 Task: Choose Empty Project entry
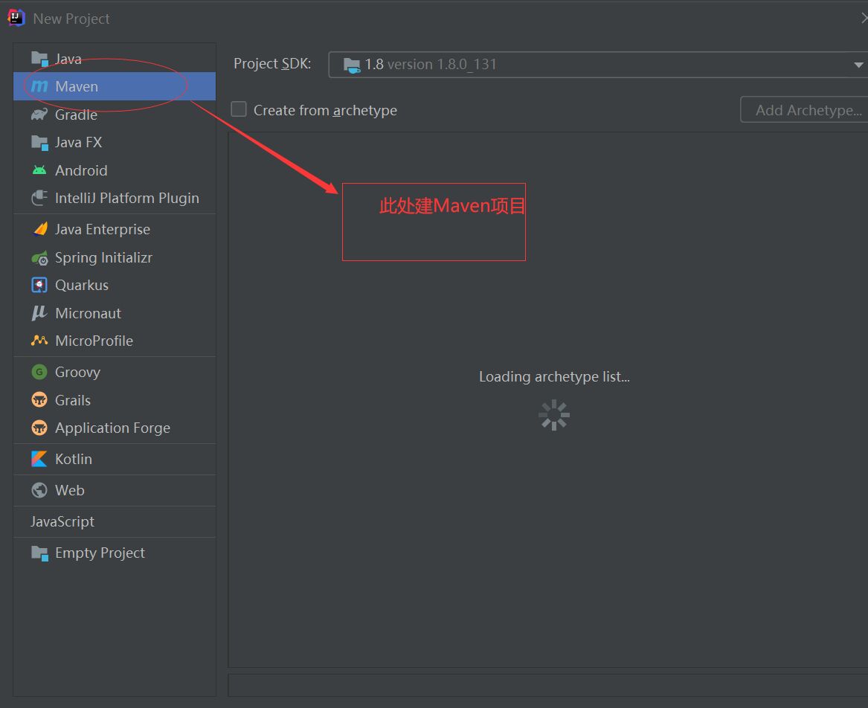pyautogui.click(x=100, y=553)
